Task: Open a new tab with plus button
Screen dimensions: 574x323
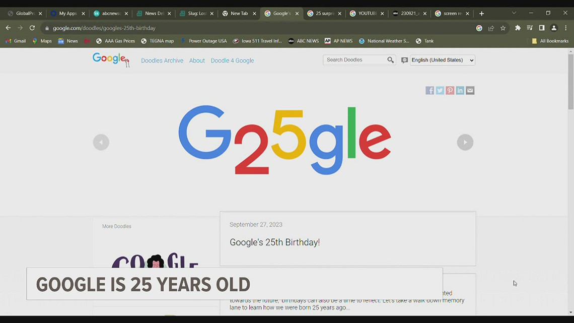Action: click(x=481, y=14)
